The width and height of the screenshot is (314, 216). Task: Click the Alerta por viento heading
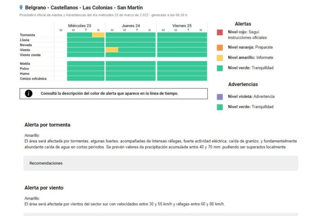[44, 188]
